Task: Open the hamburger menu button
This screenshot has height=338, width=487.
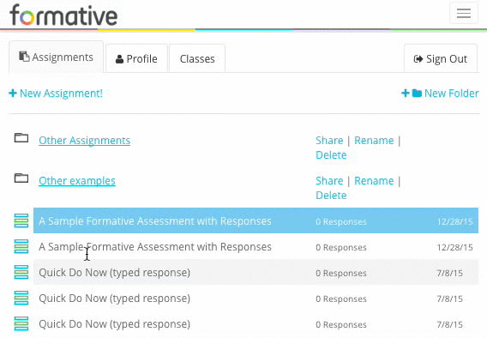Action: point(463,13)
